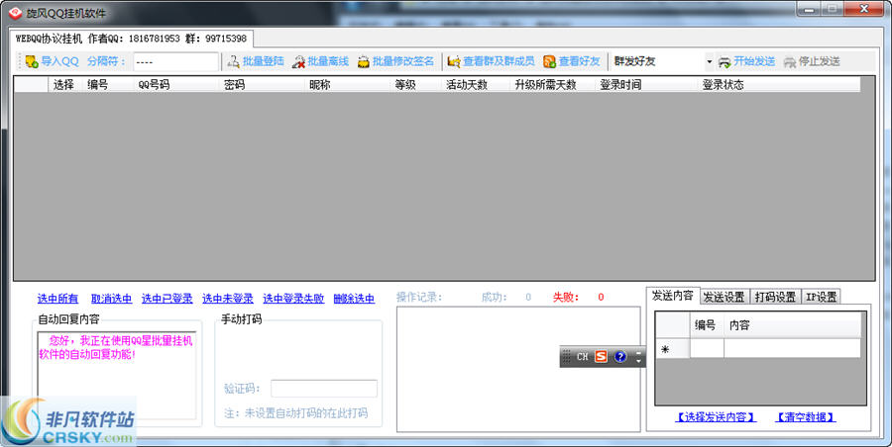Click the 批量离线 batch offline icon

point(298,61)
